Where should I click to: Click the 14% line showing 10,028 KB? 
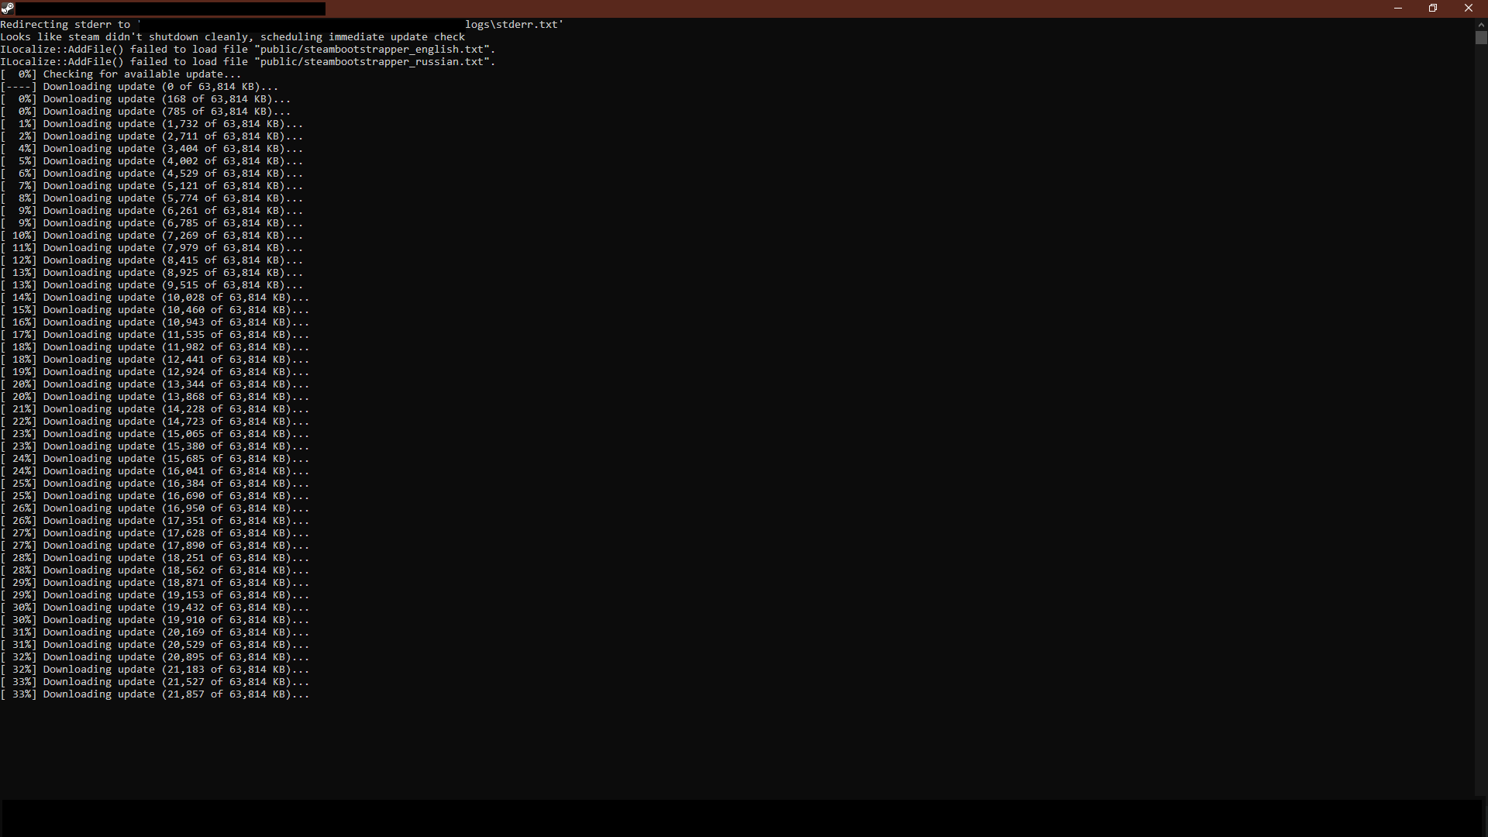(x=155, y=298)
